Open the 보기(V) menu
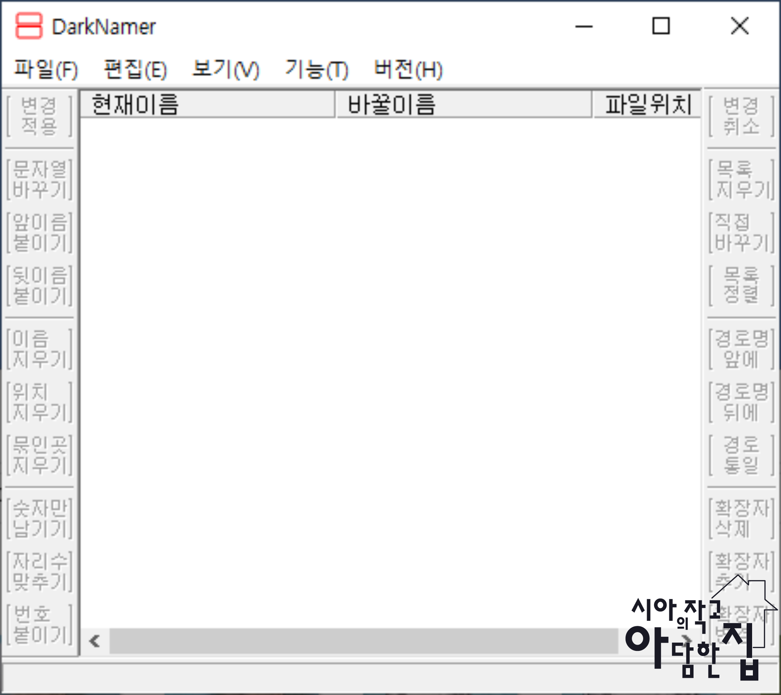 coord(226,69)
